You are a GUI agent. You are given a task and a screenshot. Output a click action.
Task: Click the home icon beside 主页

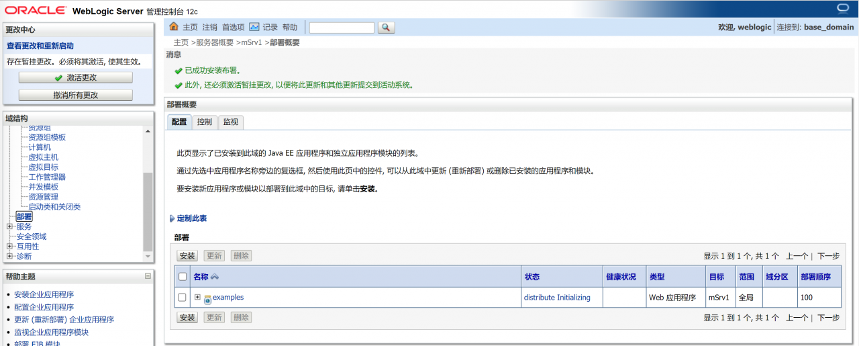(x=174, y=27)
